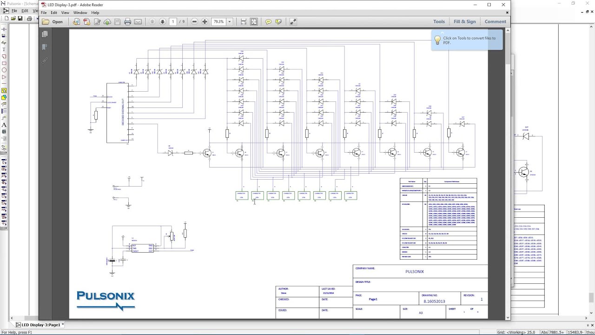595x335 pixels.
Task: Open the bookmarks side panel
Action: (45, 47)
